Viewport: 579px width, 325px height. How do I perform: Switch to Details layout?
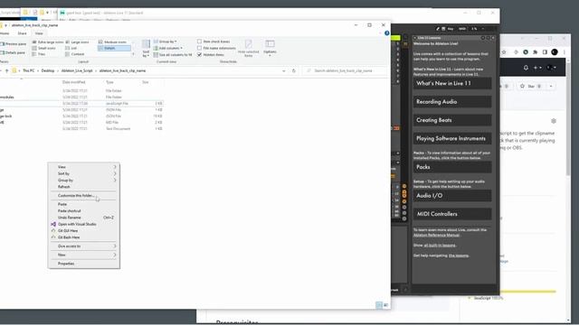tap(115, 48)
